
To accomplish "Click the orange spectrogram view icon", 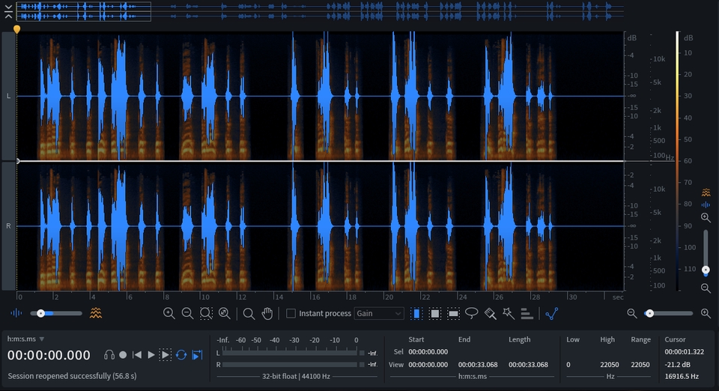I will tap(96, 313).
